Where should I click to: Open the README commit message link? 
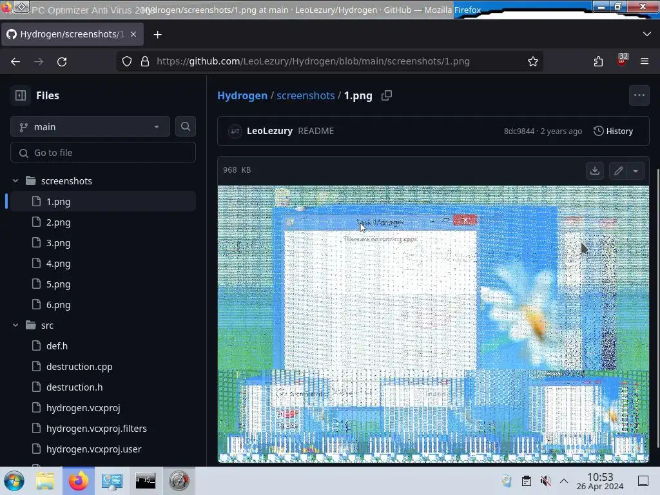(316, 131)
